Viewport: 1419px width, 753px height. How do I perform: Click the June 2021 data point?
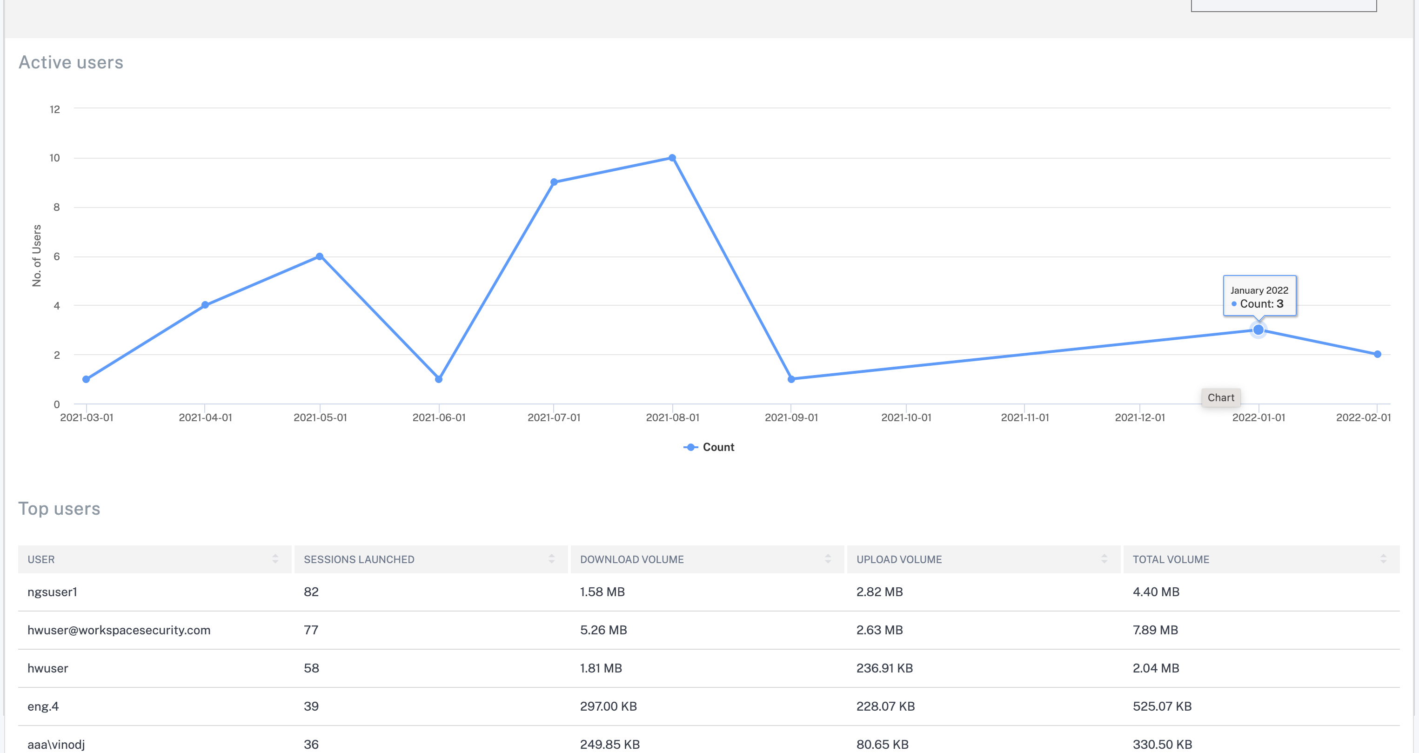click(438, 379)
